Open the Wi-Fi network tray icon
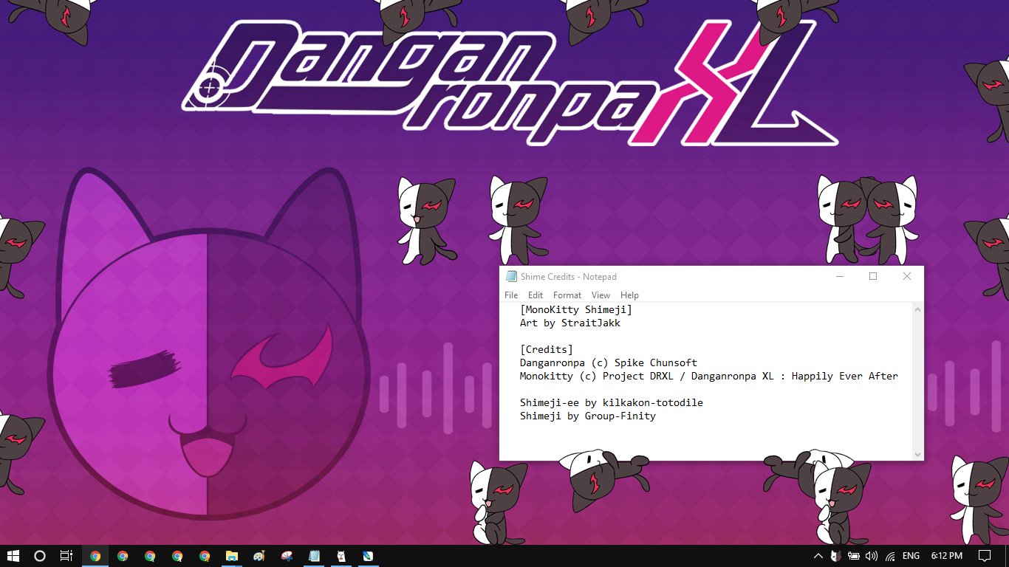The width and height of the screenshot is (1009, 567). coord(890,556)
